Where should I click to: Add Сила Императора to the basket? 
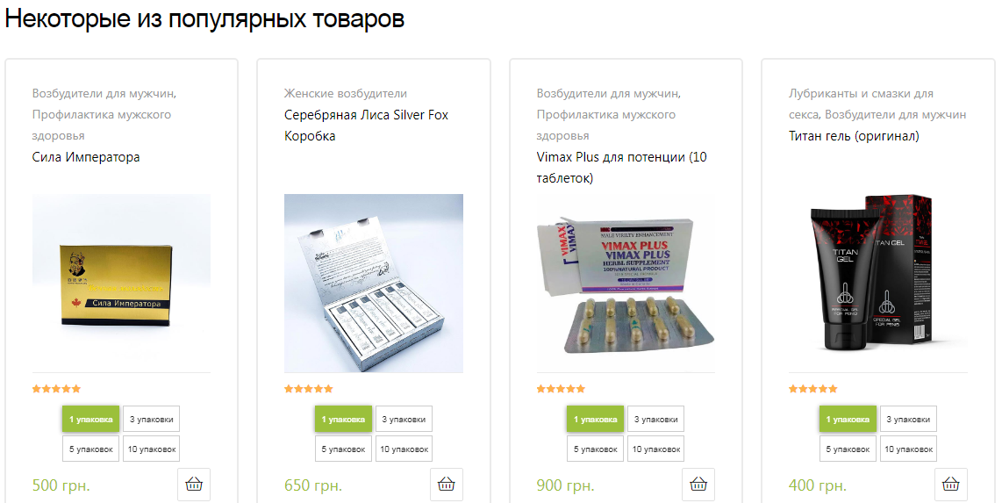(194, 485)
